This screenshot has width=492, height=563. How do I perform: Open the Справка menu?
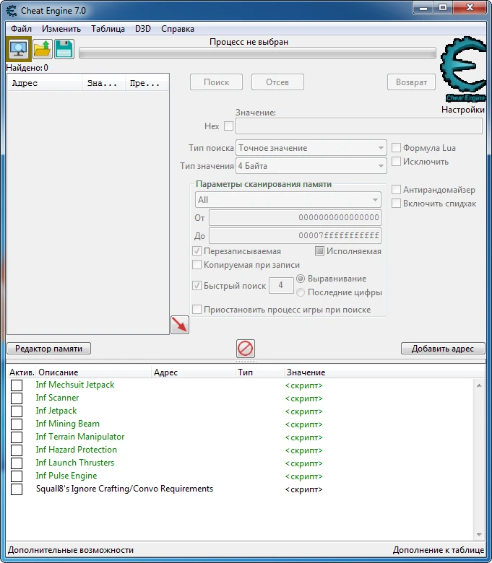click(x=178, y=29)
